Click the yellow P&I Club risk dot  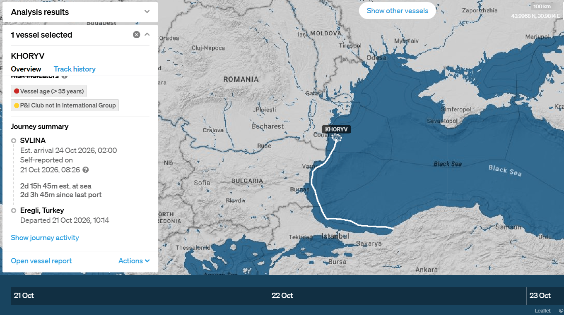tap(17, 105)
